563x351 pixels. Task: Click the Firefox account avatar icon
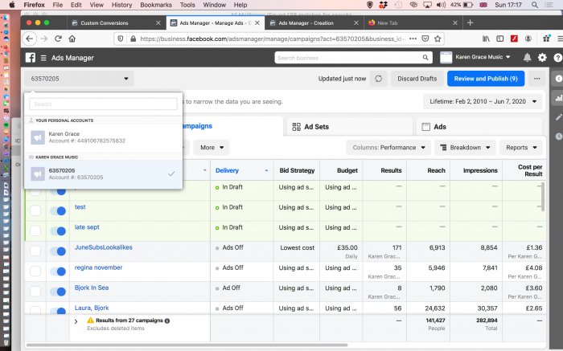pos(528,39)
